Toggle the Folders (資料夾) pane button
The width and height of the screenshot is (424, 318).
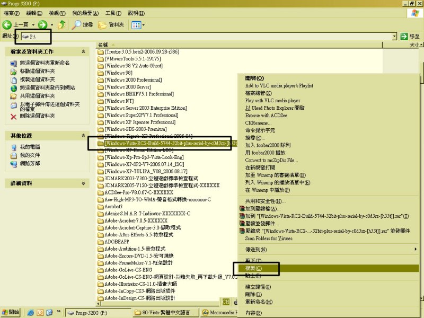pos(111,25)
